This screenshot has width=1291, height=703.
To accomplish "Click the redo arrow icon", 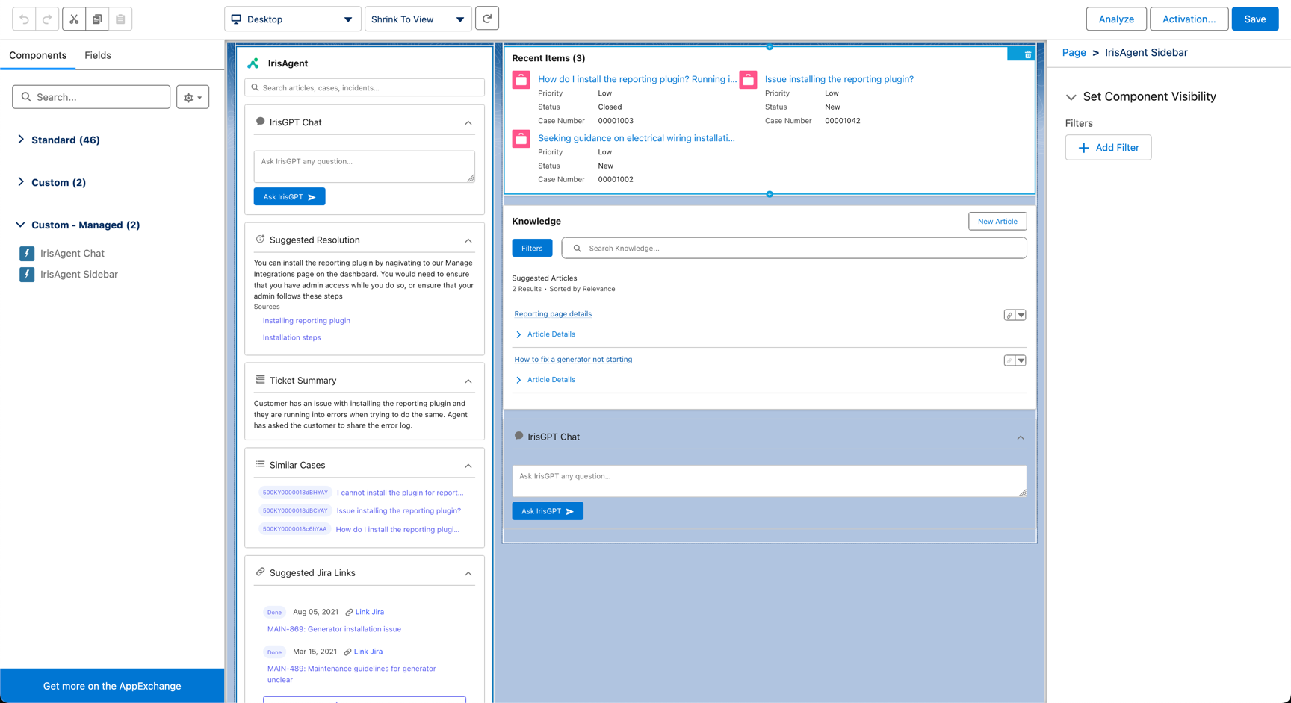I will 47,19.
